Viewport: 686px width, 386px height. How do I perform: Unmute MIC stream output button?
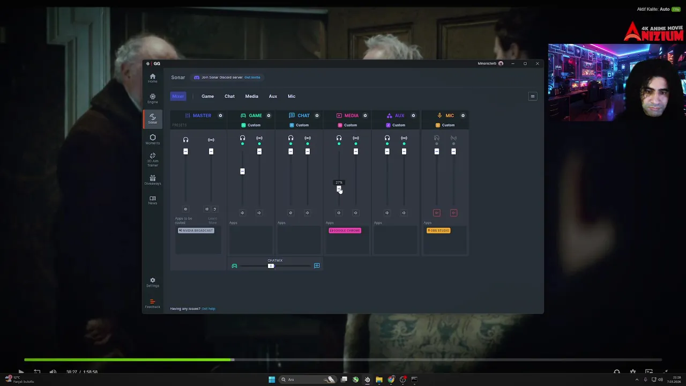point(453,213)
